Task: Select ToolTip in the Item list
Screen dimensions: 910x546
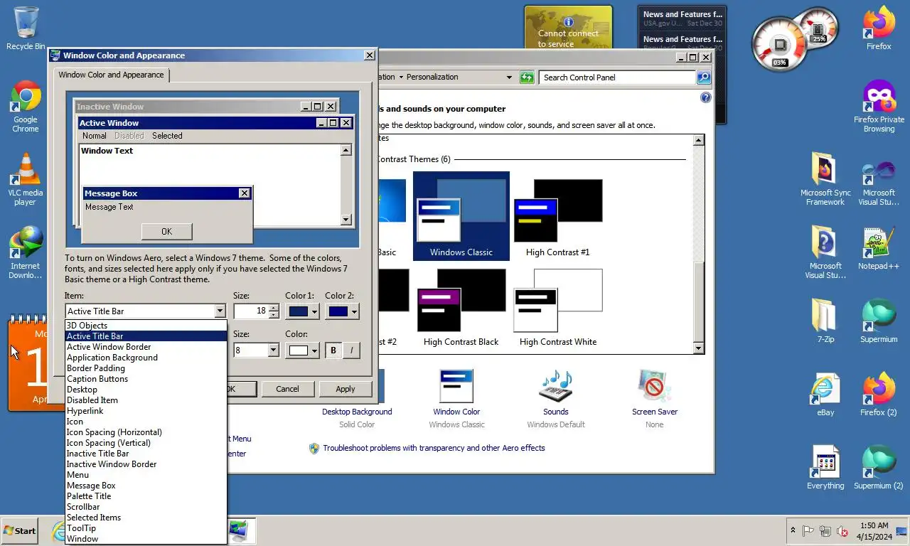Action: (x=146, y=528)
